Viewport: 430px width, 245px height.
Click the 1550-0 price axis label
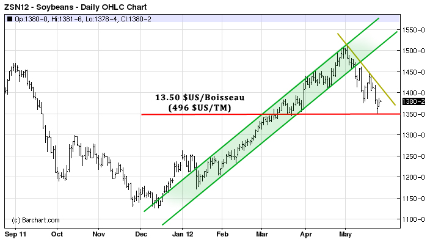413,30
